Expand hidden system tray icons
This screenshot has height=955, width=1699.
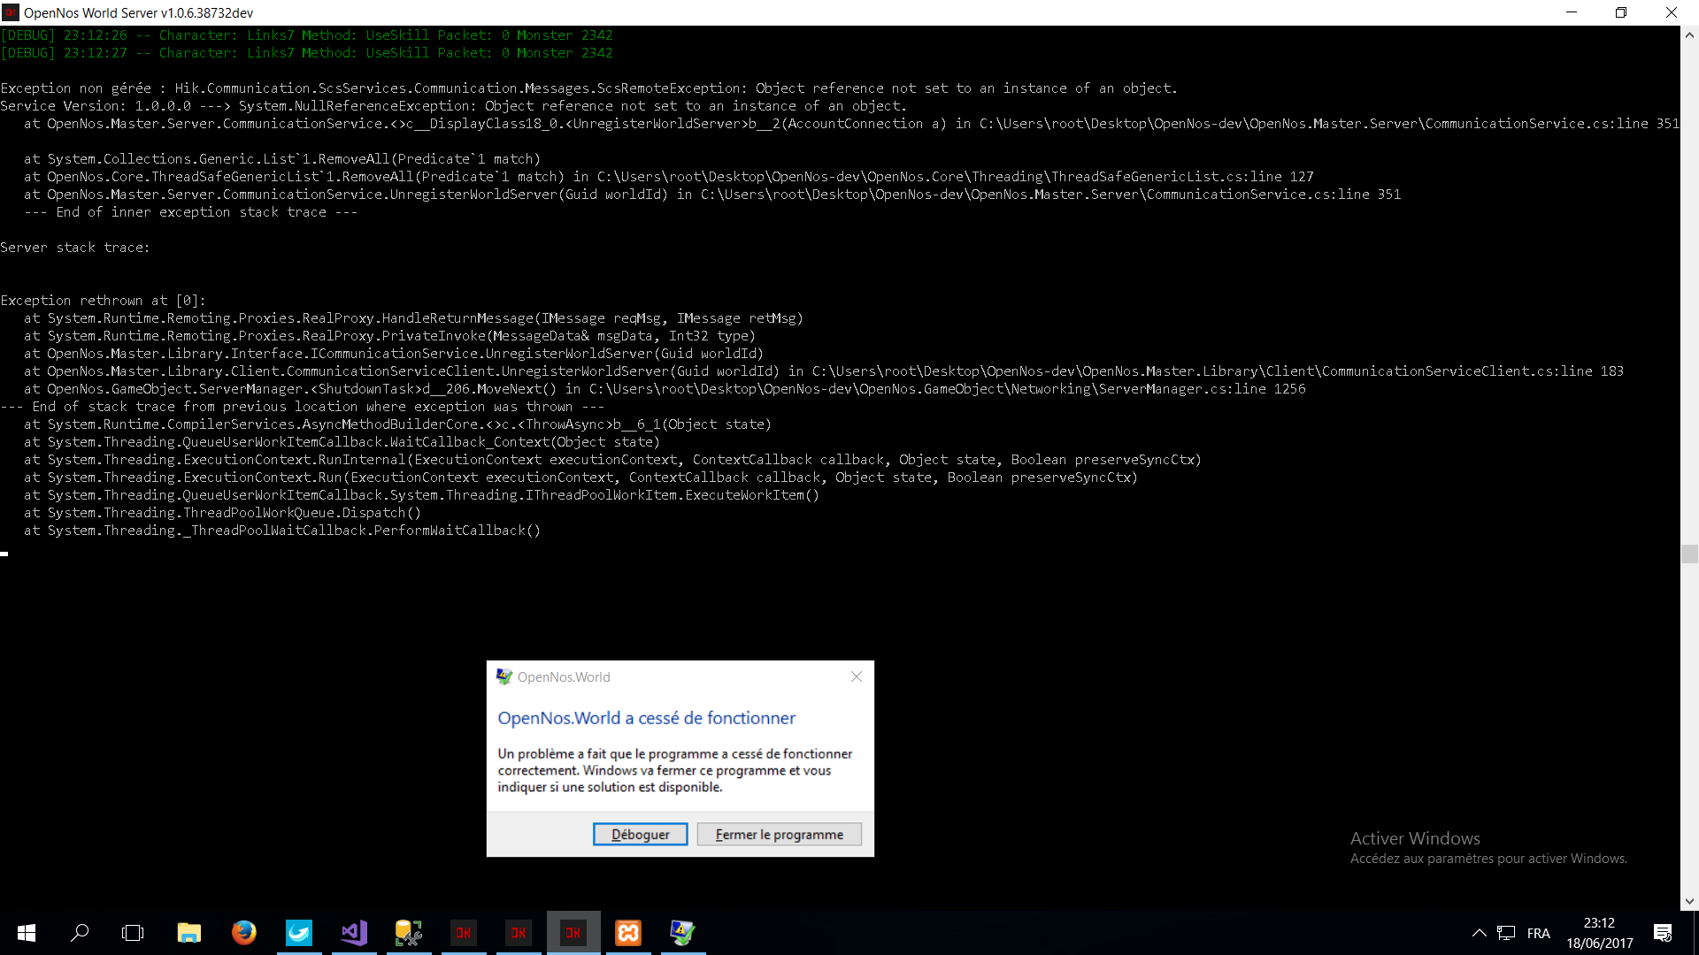pyautogui.click(x=1479, y=933)
